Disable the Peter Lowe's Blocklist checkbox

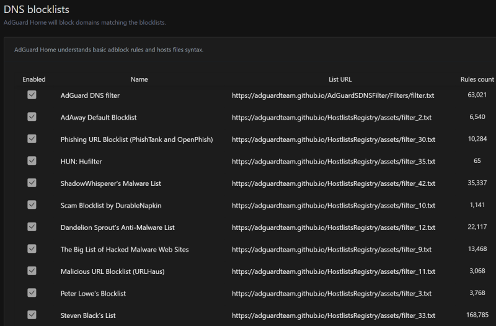(x=32, y=293)
